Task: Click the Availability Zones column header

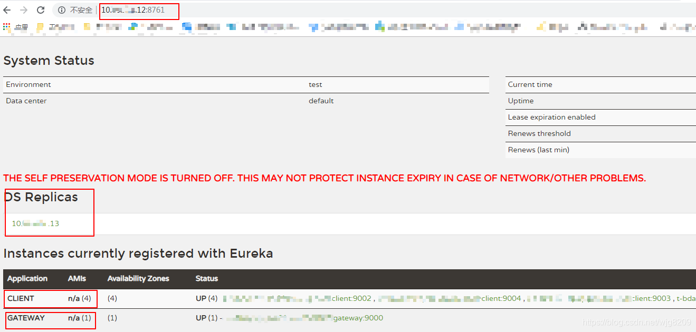Action: (138, 278)
